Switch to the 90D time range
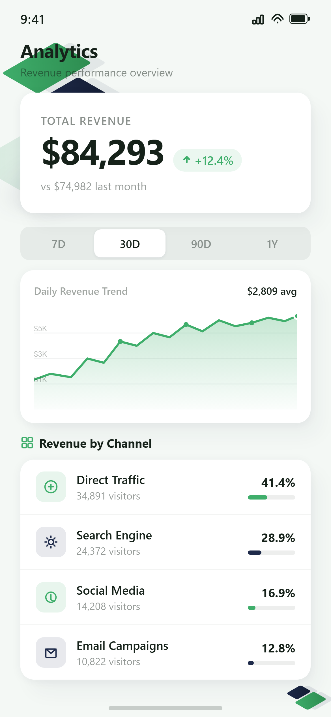The image size is (331, 717). coord(201,244)
